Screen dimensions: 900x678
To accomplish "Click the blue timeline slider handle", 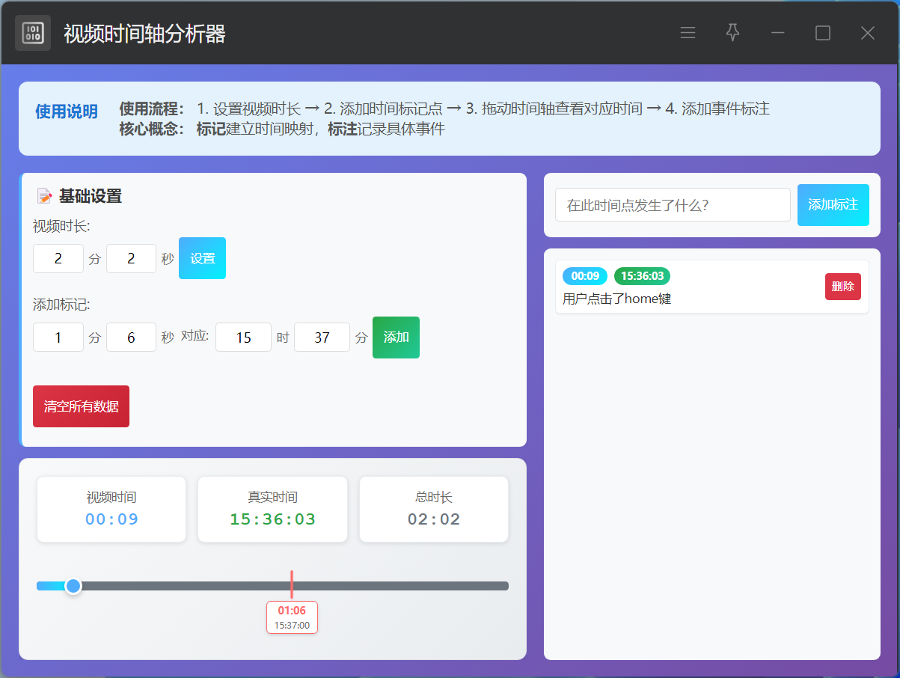I will point(73,586).
